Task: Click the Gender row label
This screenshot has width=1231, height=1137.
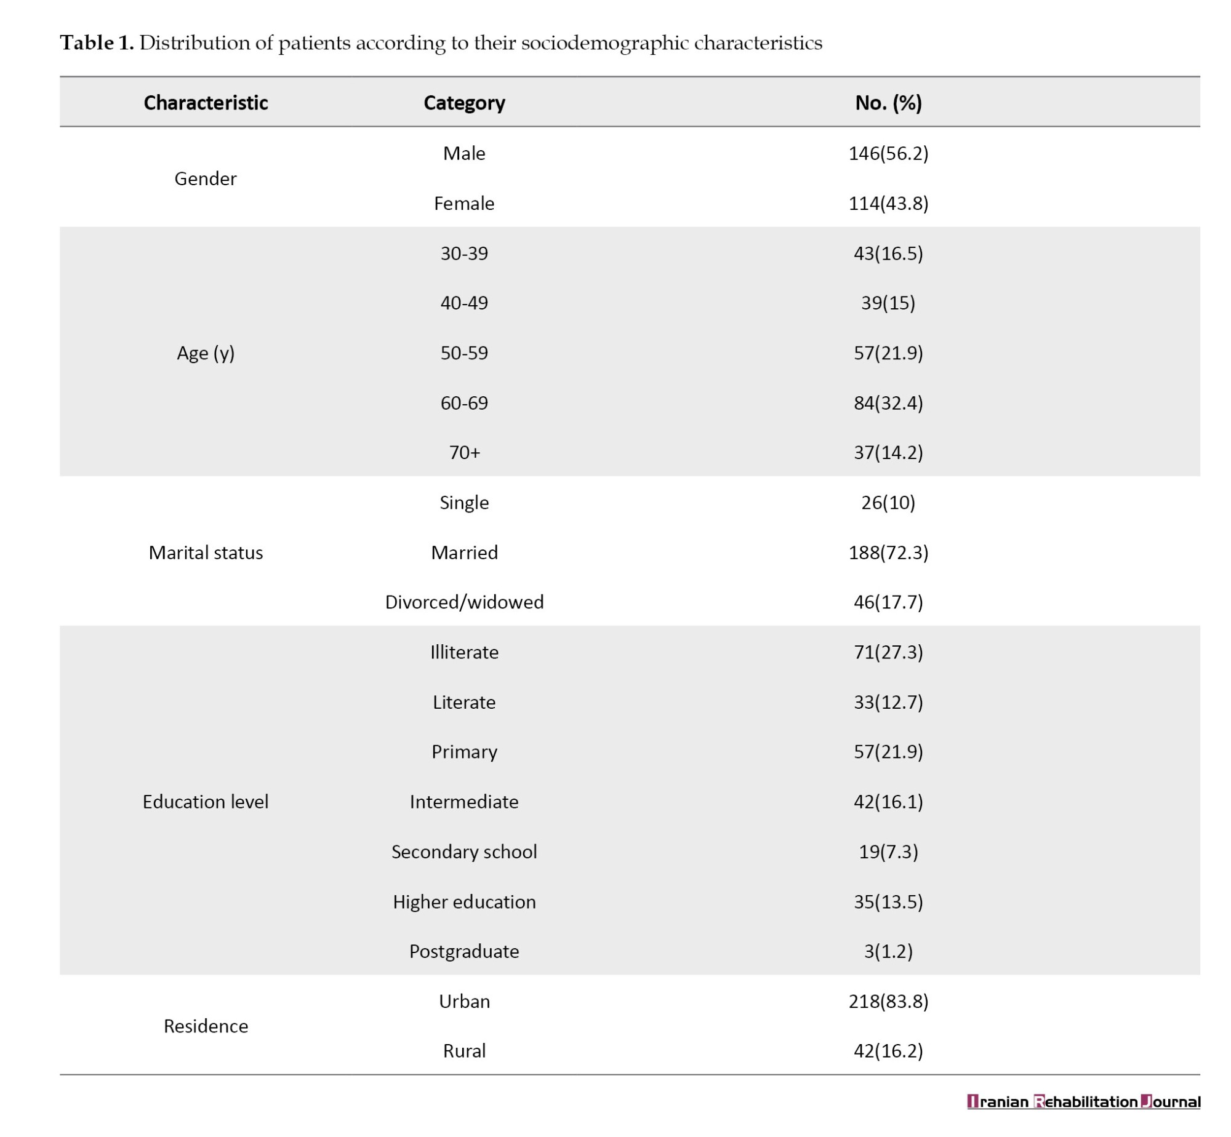Action: pos(206,178)
